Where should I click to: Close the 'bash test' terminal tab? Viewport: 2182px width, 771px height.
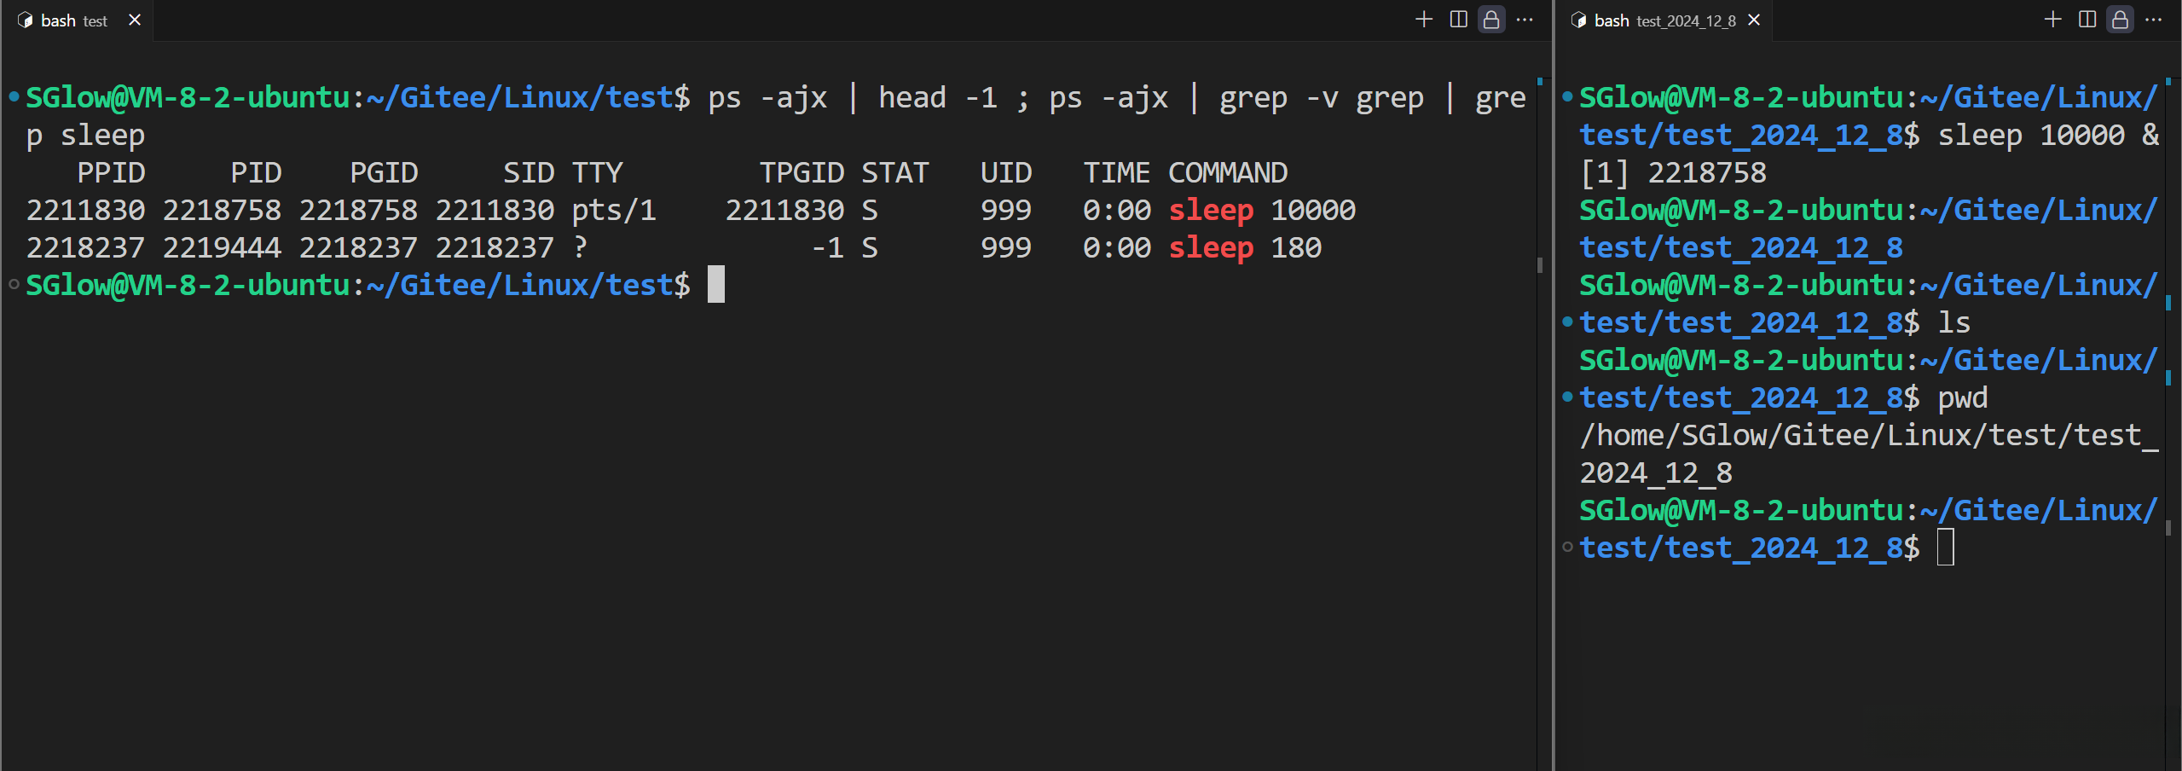tap(135, 20)
